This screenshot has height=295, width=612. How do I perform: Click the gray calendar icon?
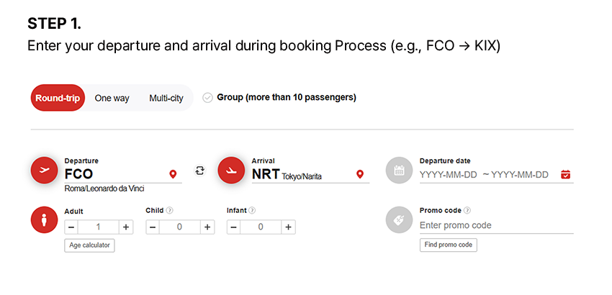click(400, 170)
